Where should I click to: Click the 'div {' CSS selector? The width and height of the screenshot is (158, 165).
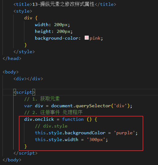[31, 18]
